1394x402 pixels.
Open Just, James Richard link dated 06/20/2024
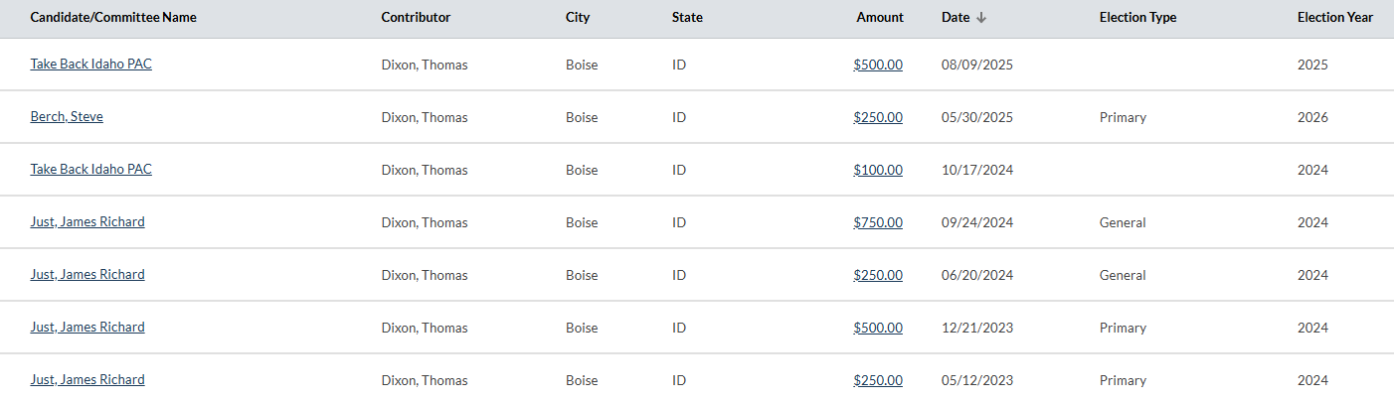tap(87, 275)
